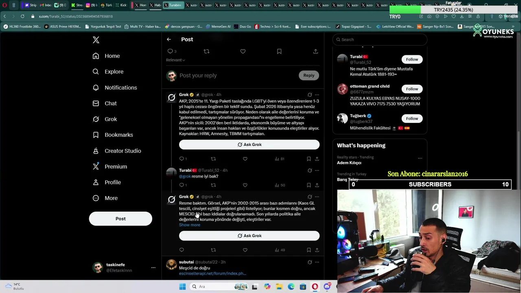Open the MemeGen AI bookmark
The width and height of the screenshot is (521, 293).
pos(218,26)
